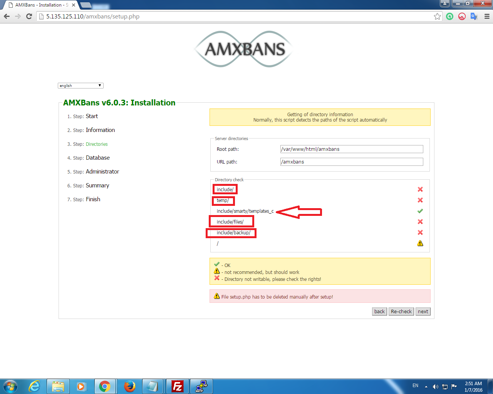Open Windows Explorer from the taskbar
Viewport: 493px width, 394px height.
click(x=58, y=386)
